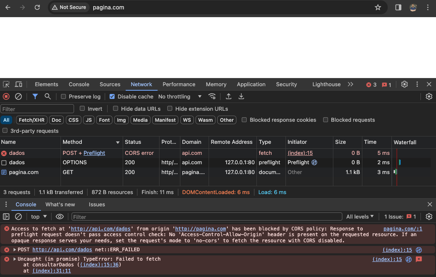Click the export HAR download icon
This screenshot has height=277, width=436.
click(241, 96)
